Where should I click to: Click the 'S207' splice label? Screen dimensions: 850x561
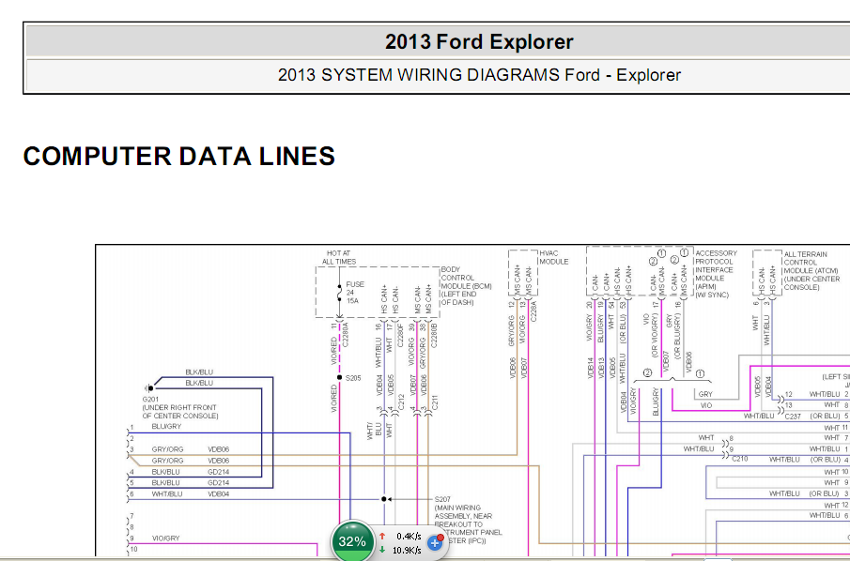[442, 499]
